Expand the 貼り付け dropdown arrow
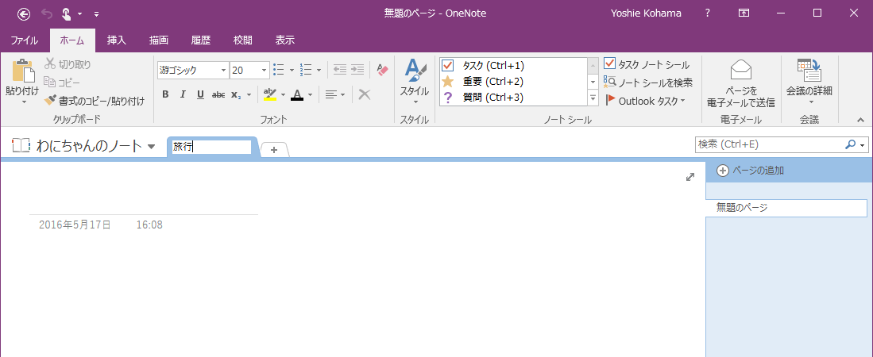 point(23,102)
